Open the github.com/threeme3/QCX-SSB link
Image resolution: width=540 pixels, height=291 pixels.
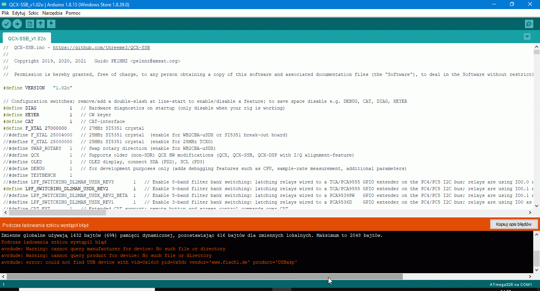[101, 47]
